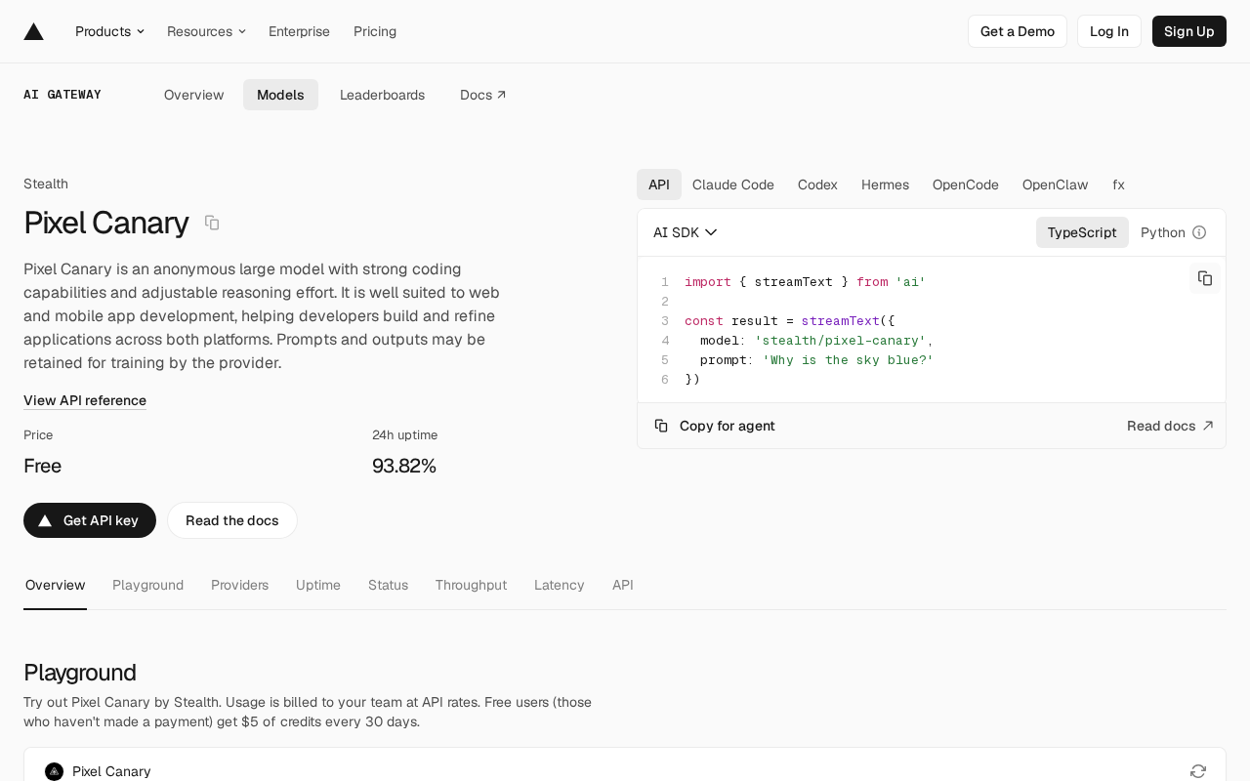The image size is (1250, 781).
Task: Open the AI Gateway Overview tab
Action: pos(194,95)
